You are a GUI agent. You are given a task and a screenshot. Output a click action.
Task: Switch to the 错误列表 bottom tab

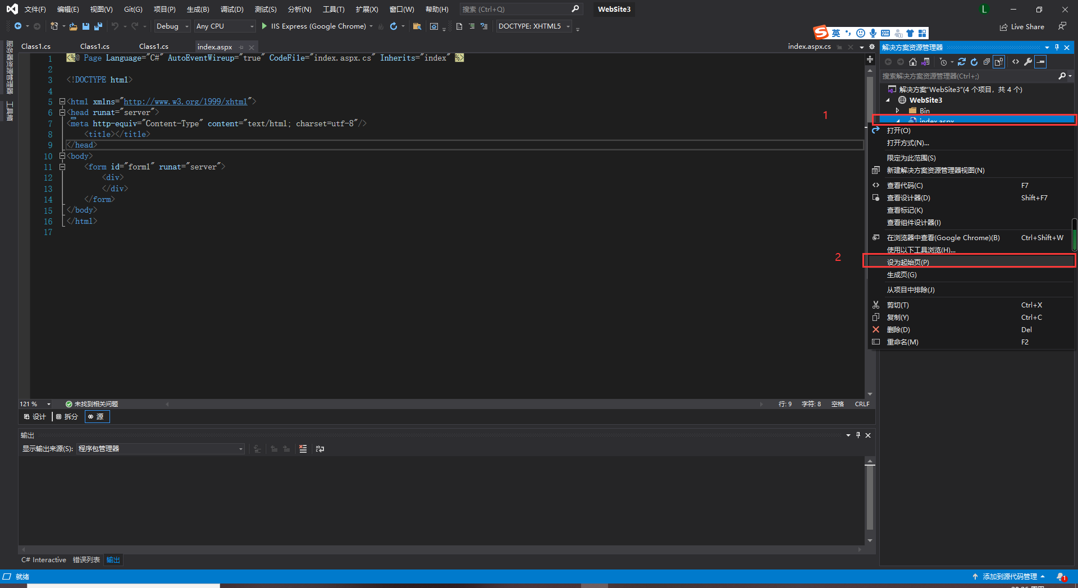click(x=86, y=560)
